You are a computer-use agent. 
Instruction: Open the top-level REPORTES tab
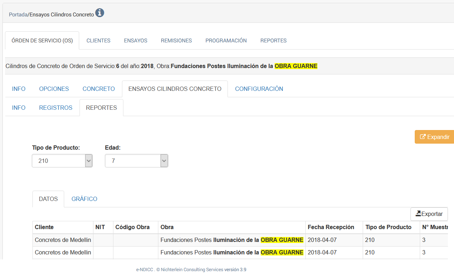coord(273,41)
